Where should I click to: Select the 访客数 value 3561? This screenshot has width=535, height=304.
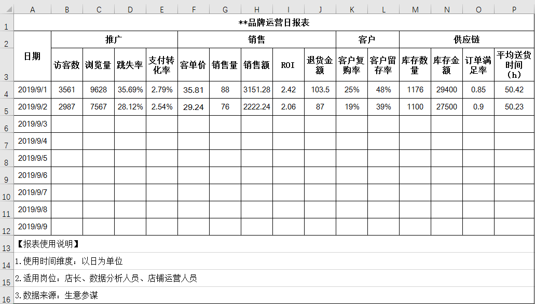pos(66,89)
